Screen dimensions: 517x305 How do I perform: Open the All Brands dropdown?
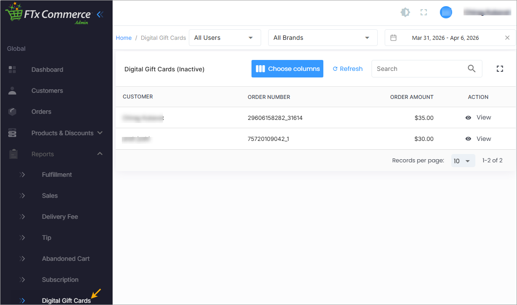coord(322,38)
